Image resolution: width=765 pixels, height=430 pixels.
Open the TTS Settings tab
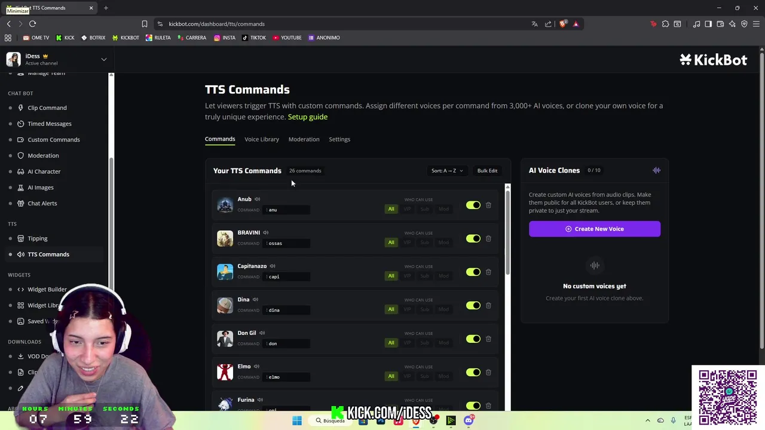(x=339, y=139)
